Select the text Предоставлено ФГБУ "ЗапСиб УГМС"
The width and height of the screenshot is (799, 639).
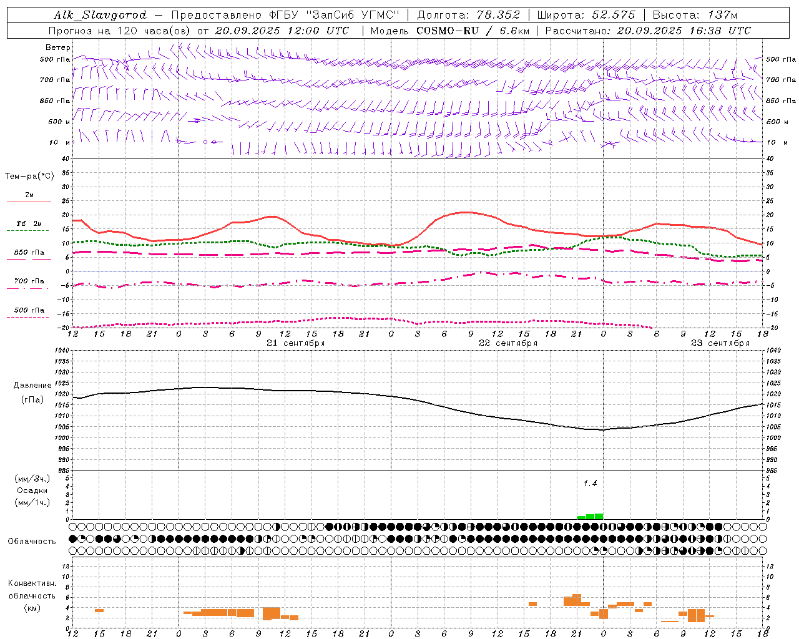[285, 15]
